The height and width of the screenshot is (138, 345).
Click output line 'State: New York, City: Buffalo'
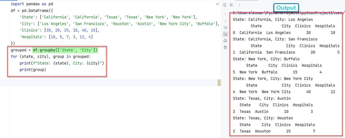[x=266, y=59]
